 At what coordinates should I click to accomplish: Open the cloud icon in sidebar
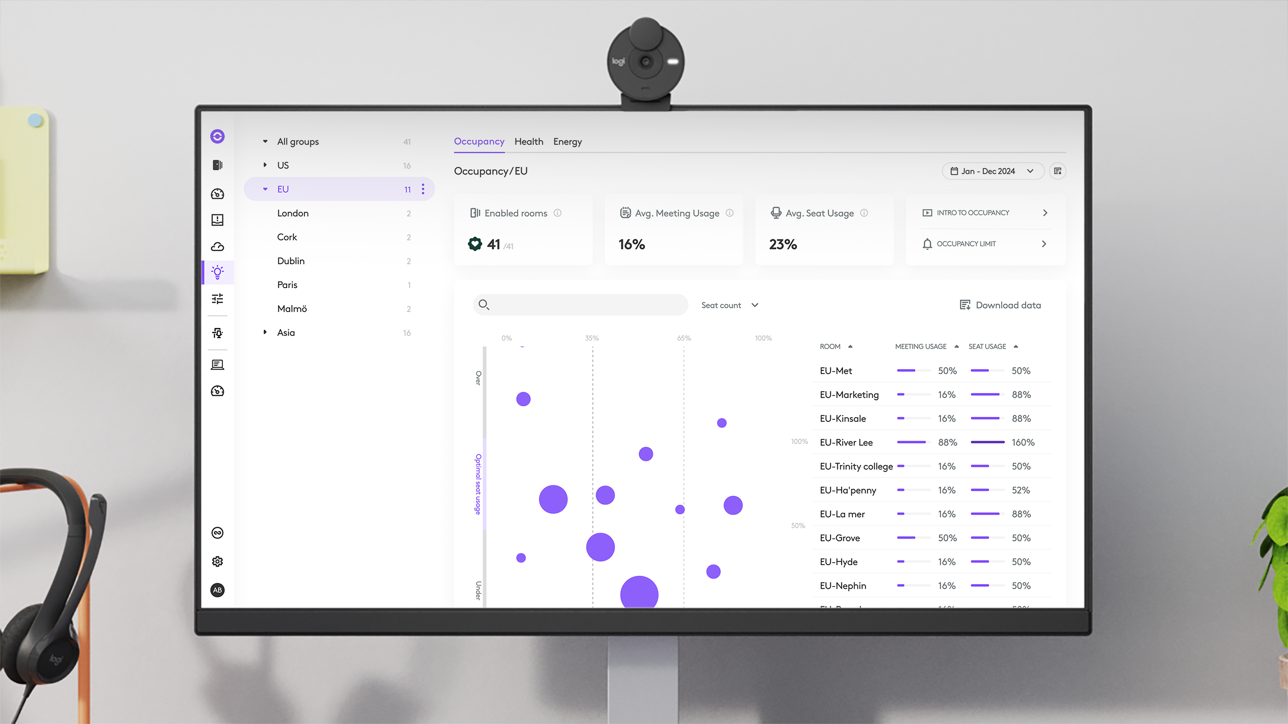point(217,246)
